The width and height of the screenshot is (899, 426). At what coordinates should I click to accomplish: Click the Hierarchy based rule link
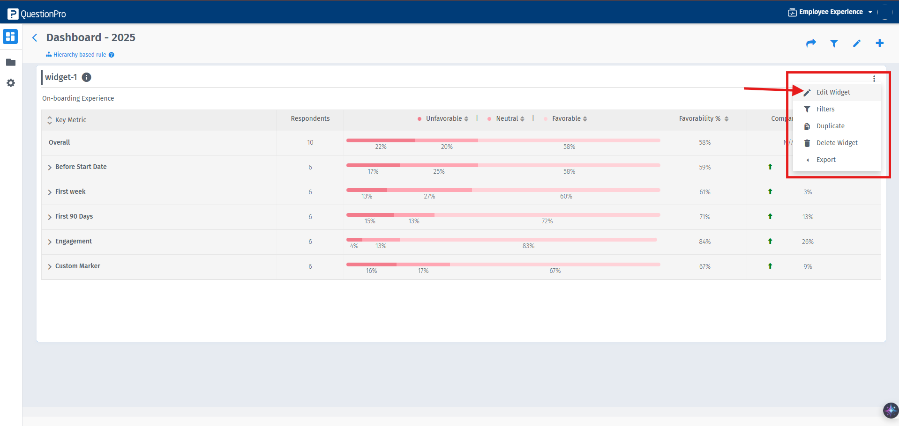click(x=80, y=54)
